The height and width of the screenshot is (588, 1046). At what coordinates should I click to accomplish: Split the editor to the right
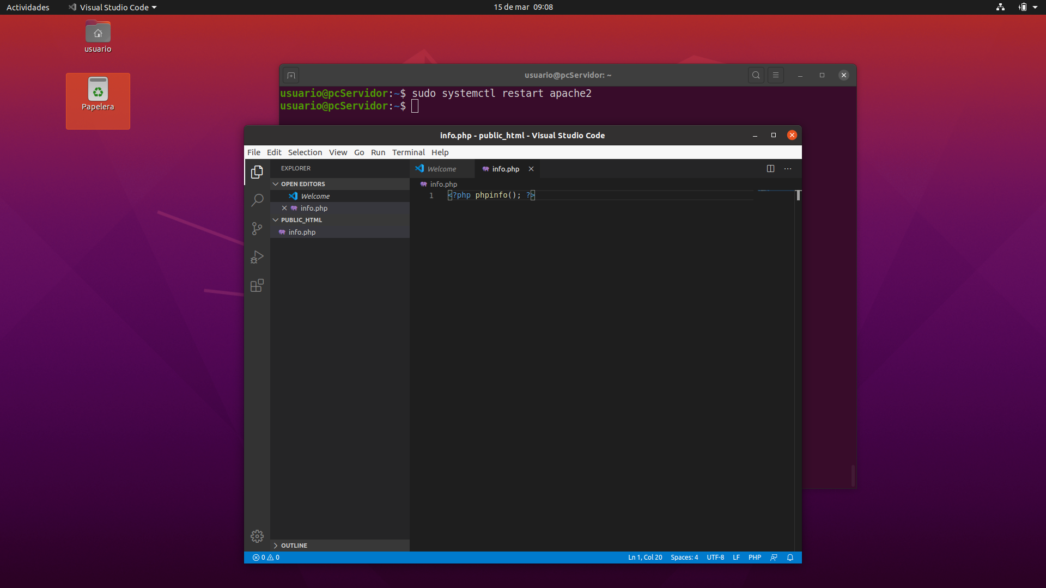click(770, 169)
